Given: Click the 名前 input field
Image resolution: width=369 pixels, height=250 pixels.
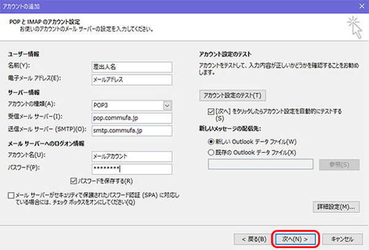Looking at the screenshot, I should pyautogui.click(x=130, y=66).
